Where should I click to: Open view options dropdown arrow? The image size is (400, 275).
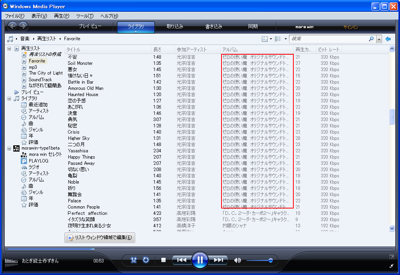[286, 39]
